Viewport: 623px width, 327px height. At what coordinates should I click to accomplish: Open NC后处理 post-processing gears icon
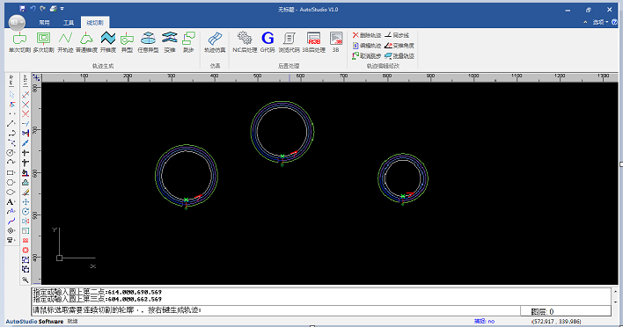pos(245,42)
